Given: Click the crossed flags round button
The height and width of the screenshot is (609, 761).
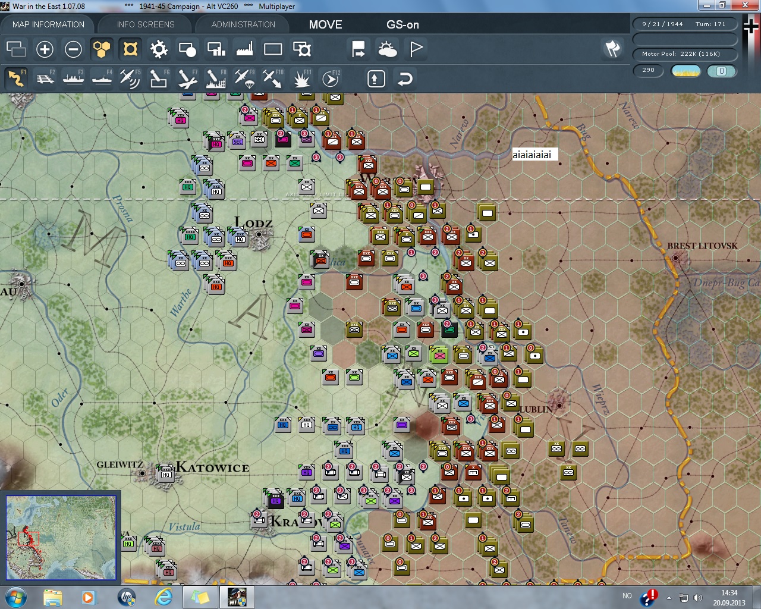Looking at the screenshot, I should pyautogui.click(x=612, y=49).
